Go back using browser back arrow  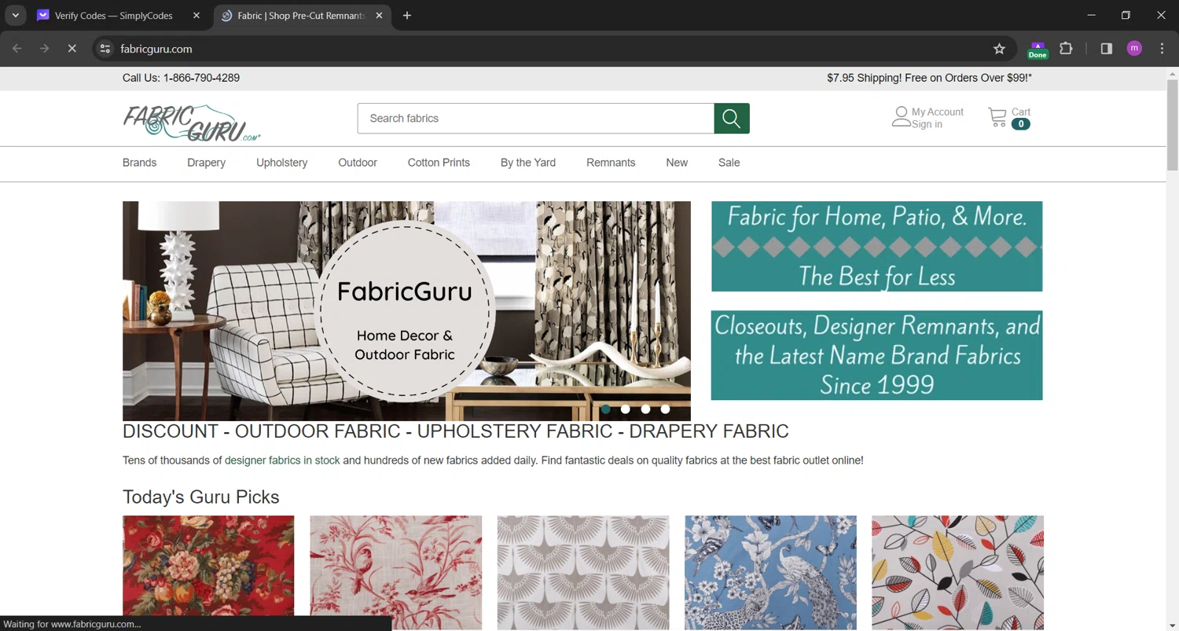click(x=17, y=49)
